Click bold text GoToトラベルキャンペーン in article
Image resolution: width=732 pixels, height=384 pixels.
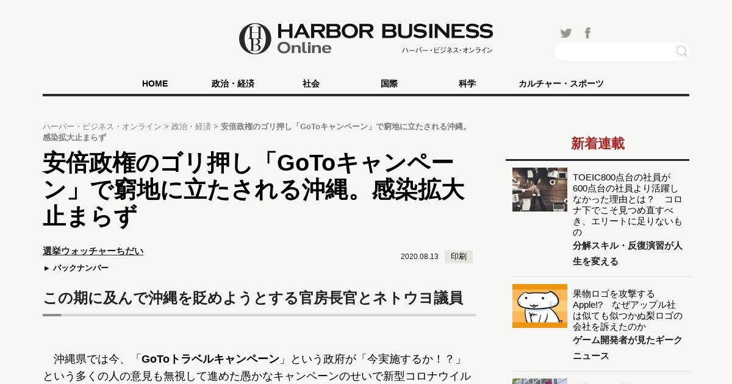(210, 359)
